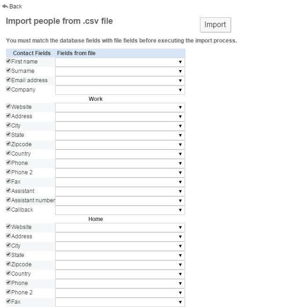299x307 pixels.
Task: Click the Back arrow icon
Action: (x=5, y=6)
